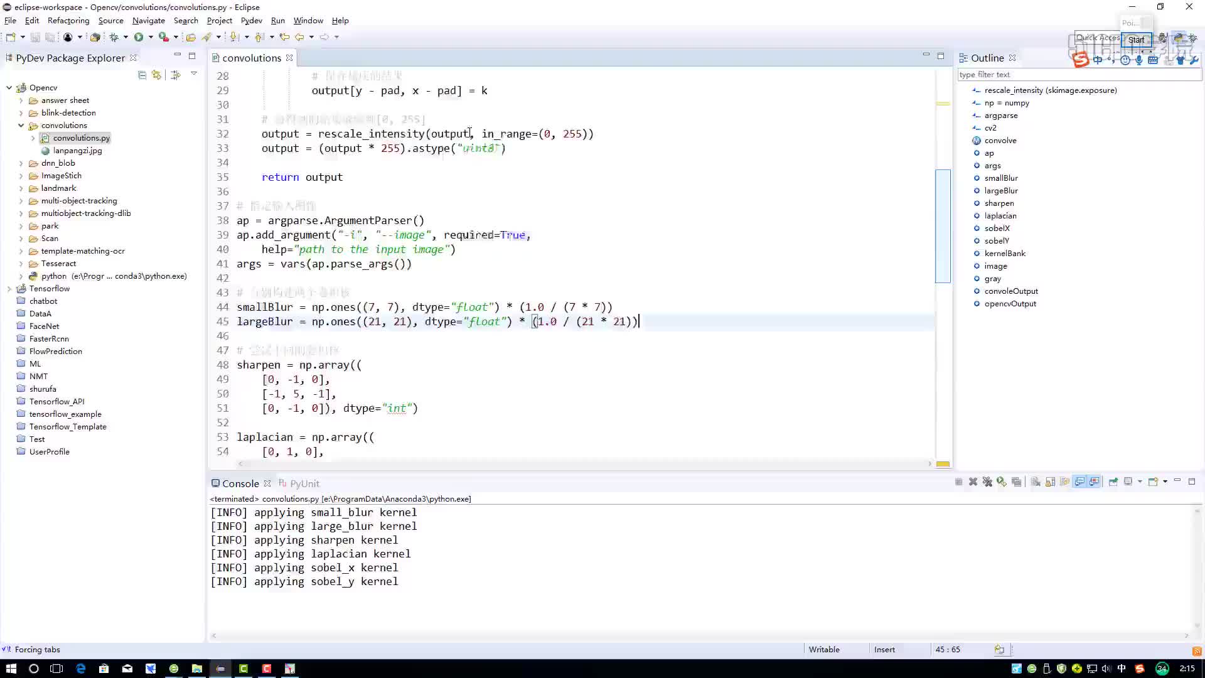The image size is (1205, 678).
Task: Open Run button dropdown arrow
Action: [x=151, y=37]
